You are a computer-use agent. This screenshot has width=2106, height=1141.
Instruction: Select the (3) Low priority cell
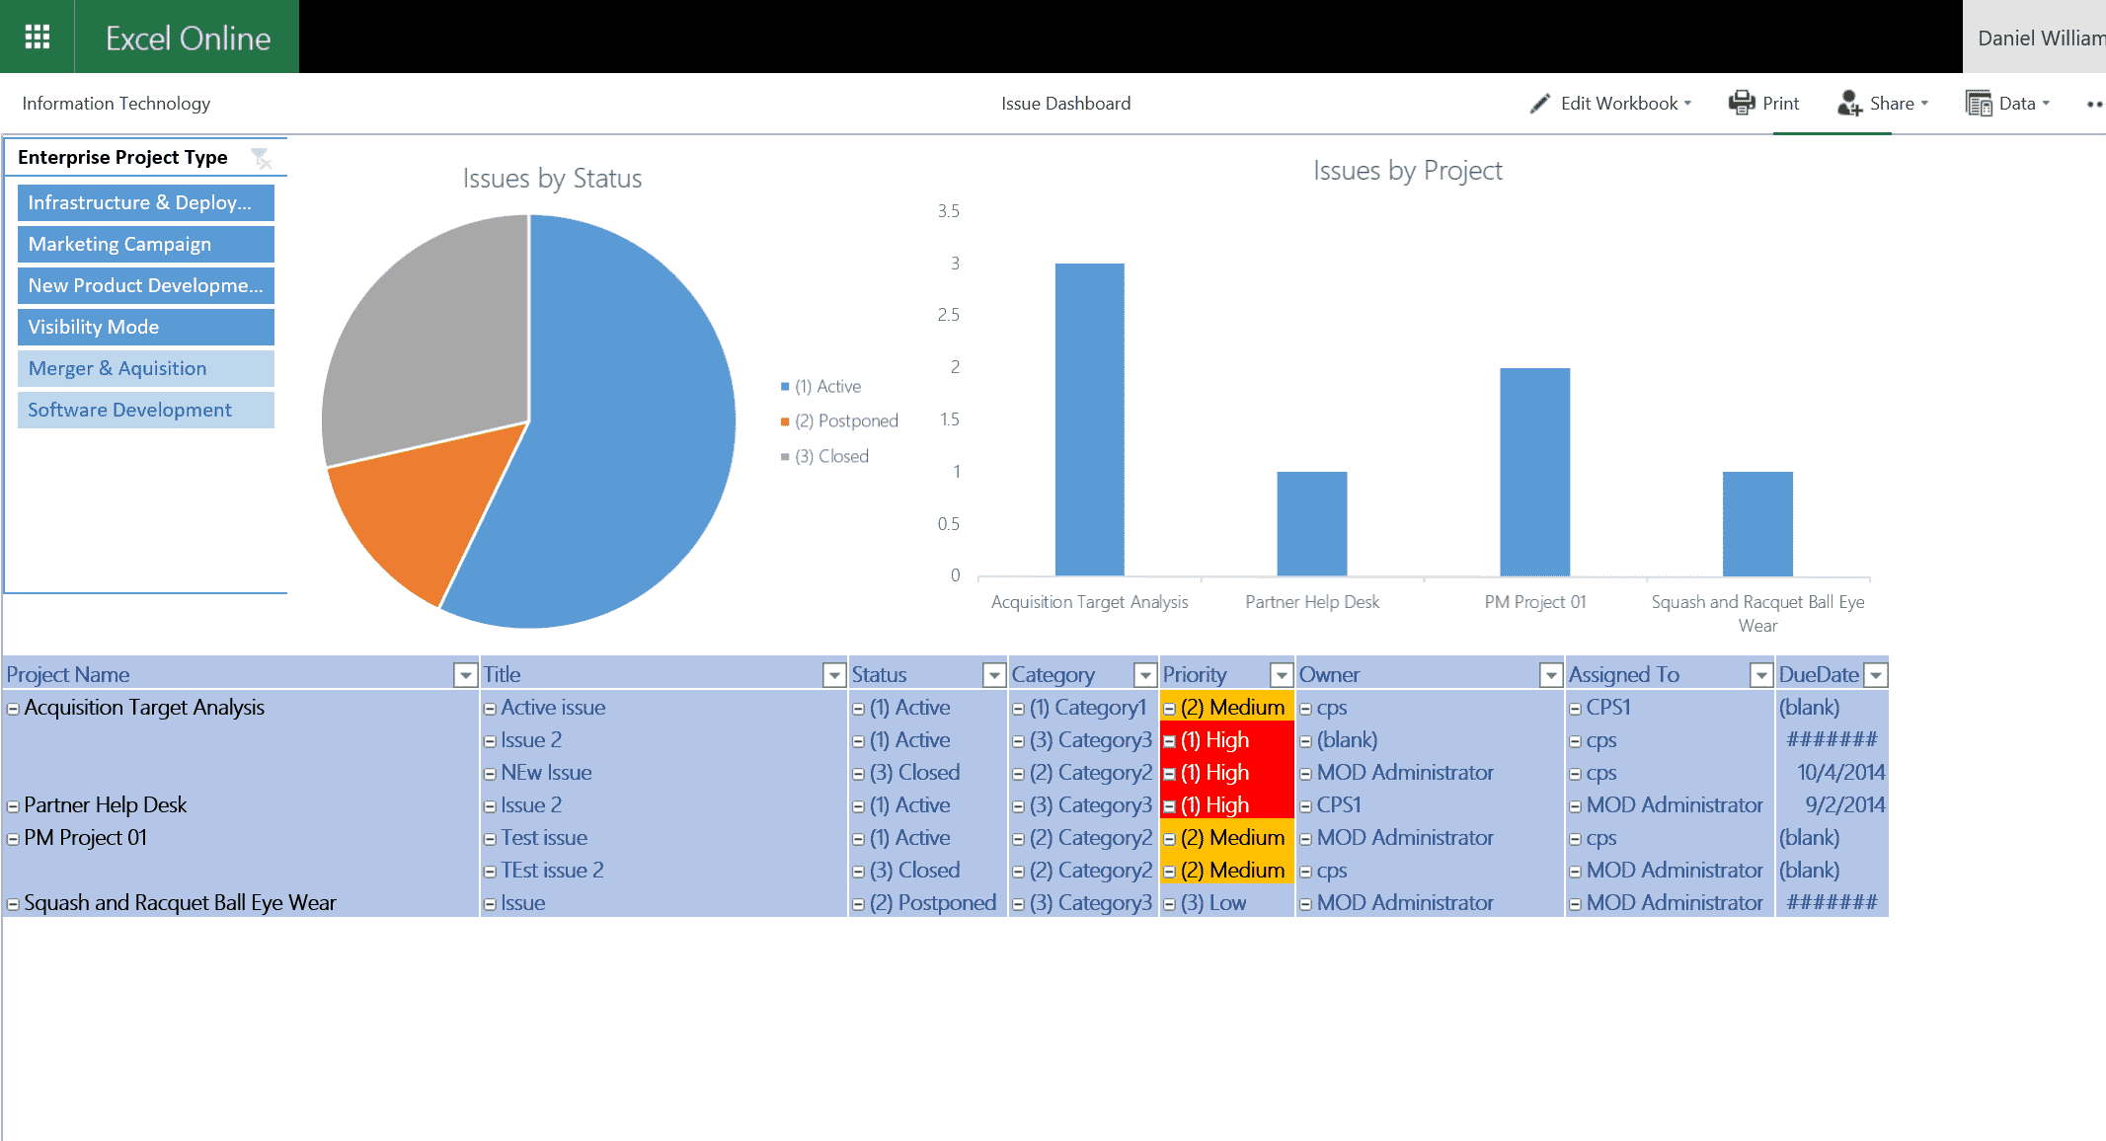coord(1226,903)
